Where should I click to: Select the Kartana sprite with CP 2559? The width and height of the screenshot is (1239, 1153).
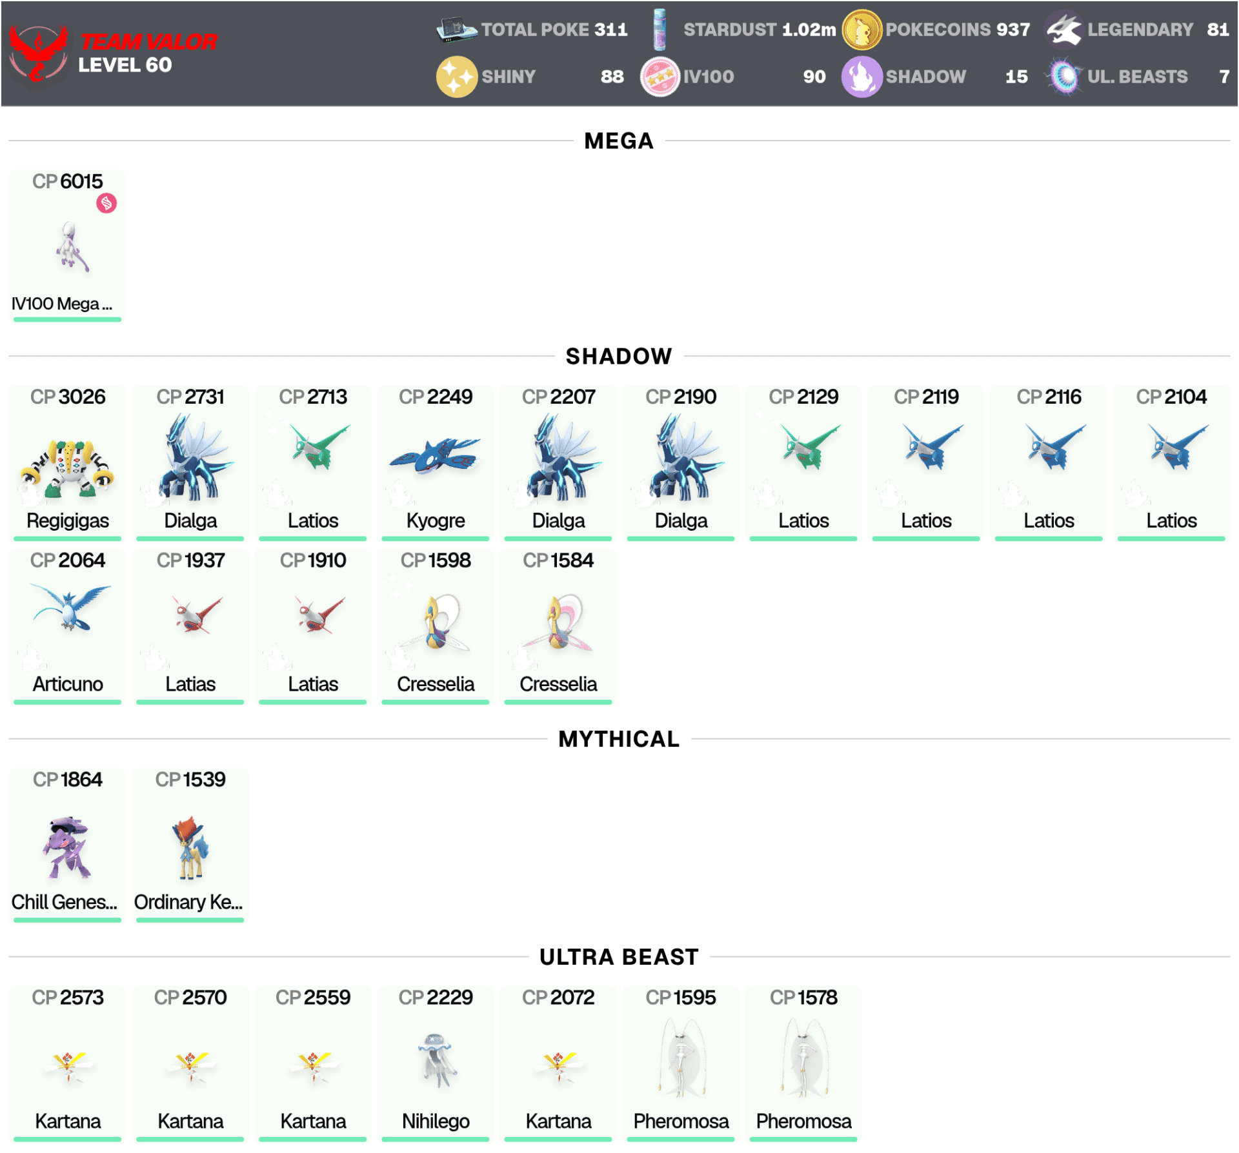pos(313,1067)
